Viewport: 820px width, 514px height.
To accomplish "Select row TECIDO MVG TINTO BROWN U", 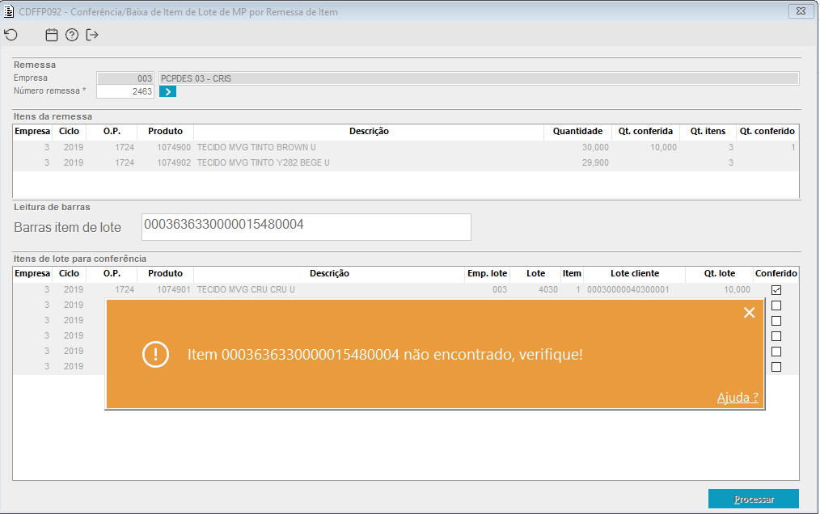I will click(x=406, y=147).
